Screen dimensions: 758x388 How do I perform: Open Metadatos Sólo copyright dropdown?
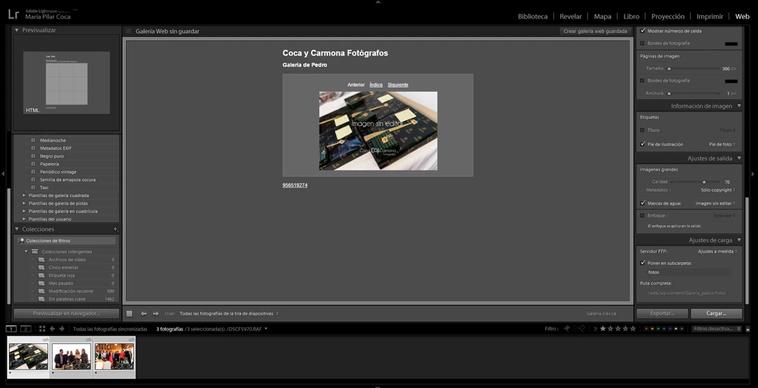[x=719, y=190]
